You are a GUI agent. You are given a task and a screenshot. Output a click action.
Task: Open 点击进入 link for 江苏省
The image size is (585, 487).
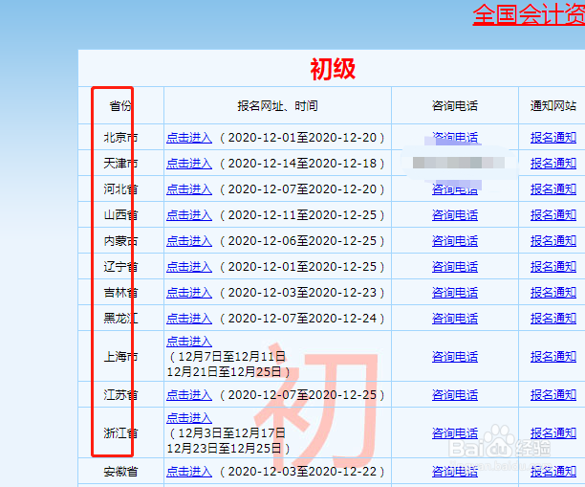point(189,395)
